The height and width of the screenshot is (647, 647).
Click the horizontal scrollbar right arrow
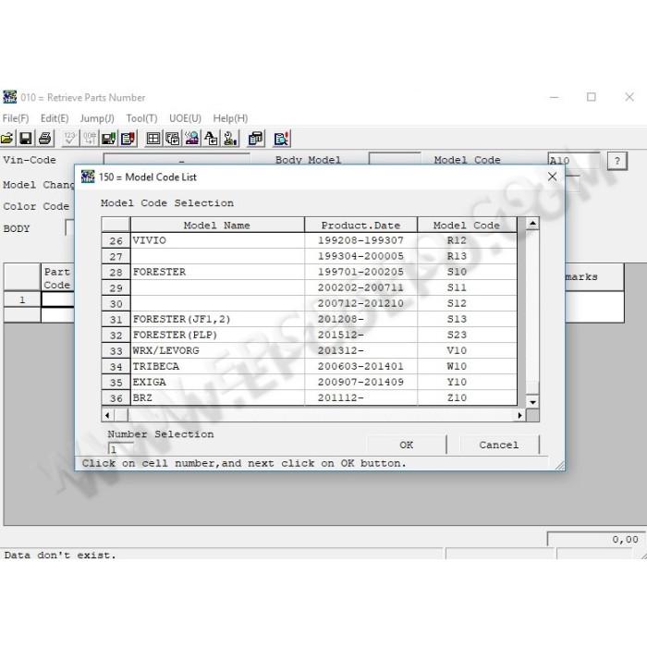tap(519, 415)
